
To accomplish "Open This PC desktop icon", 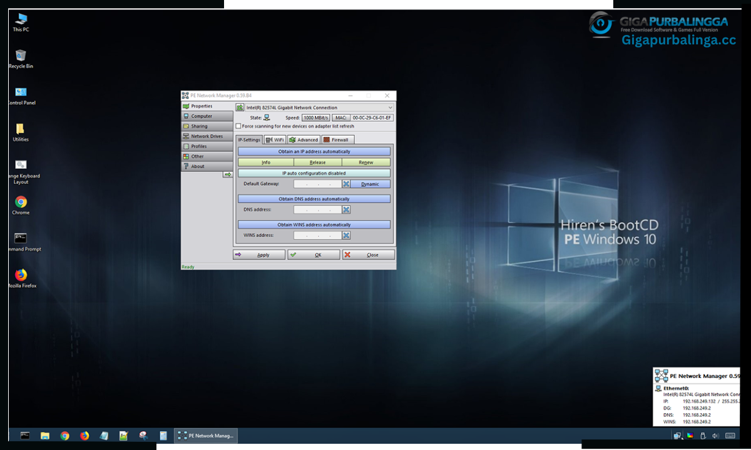I will coord(21,22).
